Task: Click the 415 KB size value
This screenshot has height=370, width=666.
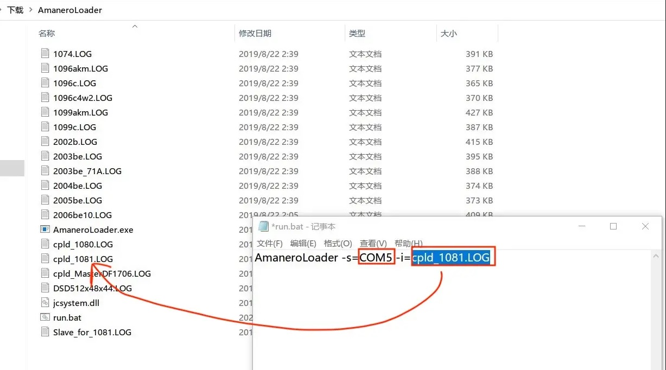Action: point(479,142)
